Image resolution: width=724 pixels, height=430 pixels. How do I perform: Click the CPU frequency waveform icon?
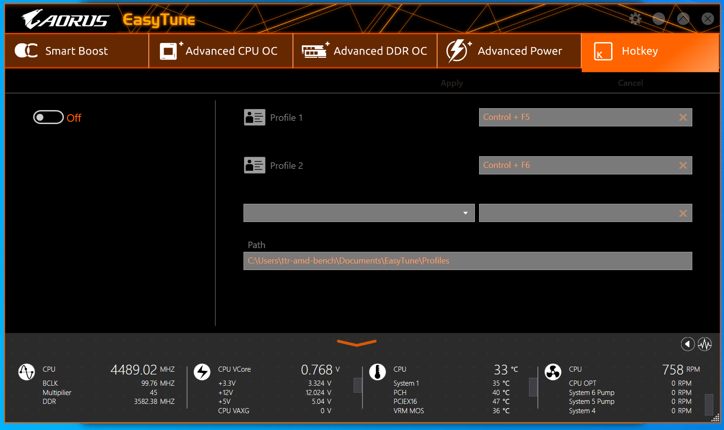[x=27, y=372]
